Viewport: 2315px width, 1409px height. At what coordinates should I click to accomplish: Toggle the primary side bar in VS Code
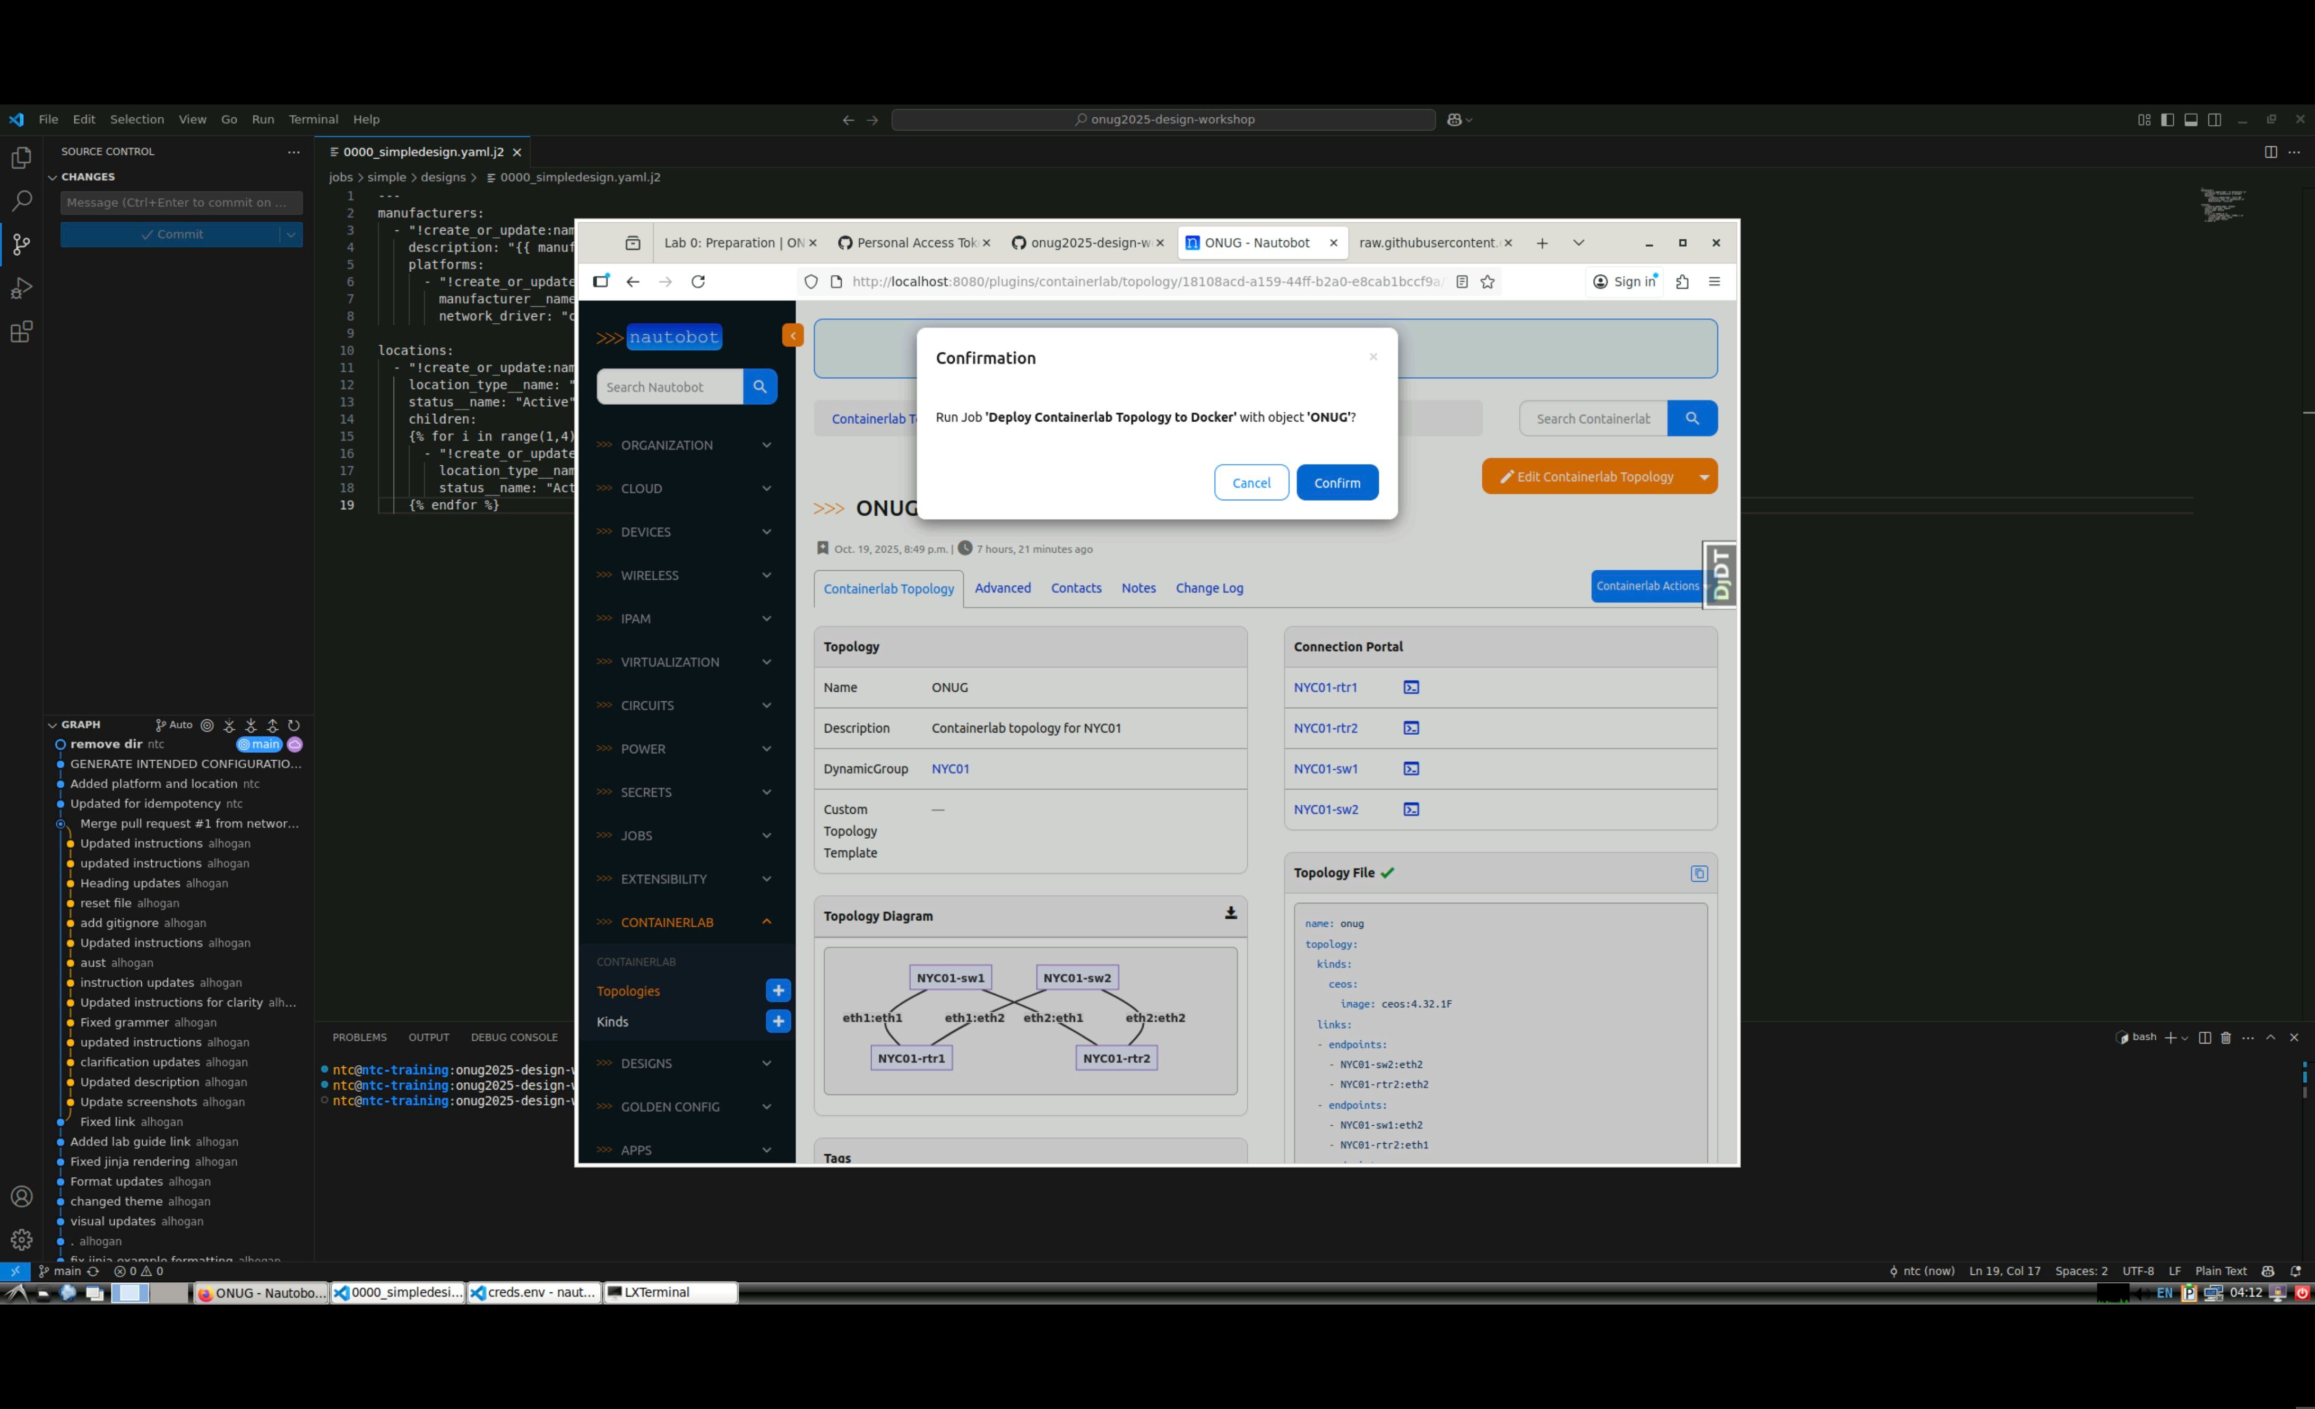coord(2166,120)
